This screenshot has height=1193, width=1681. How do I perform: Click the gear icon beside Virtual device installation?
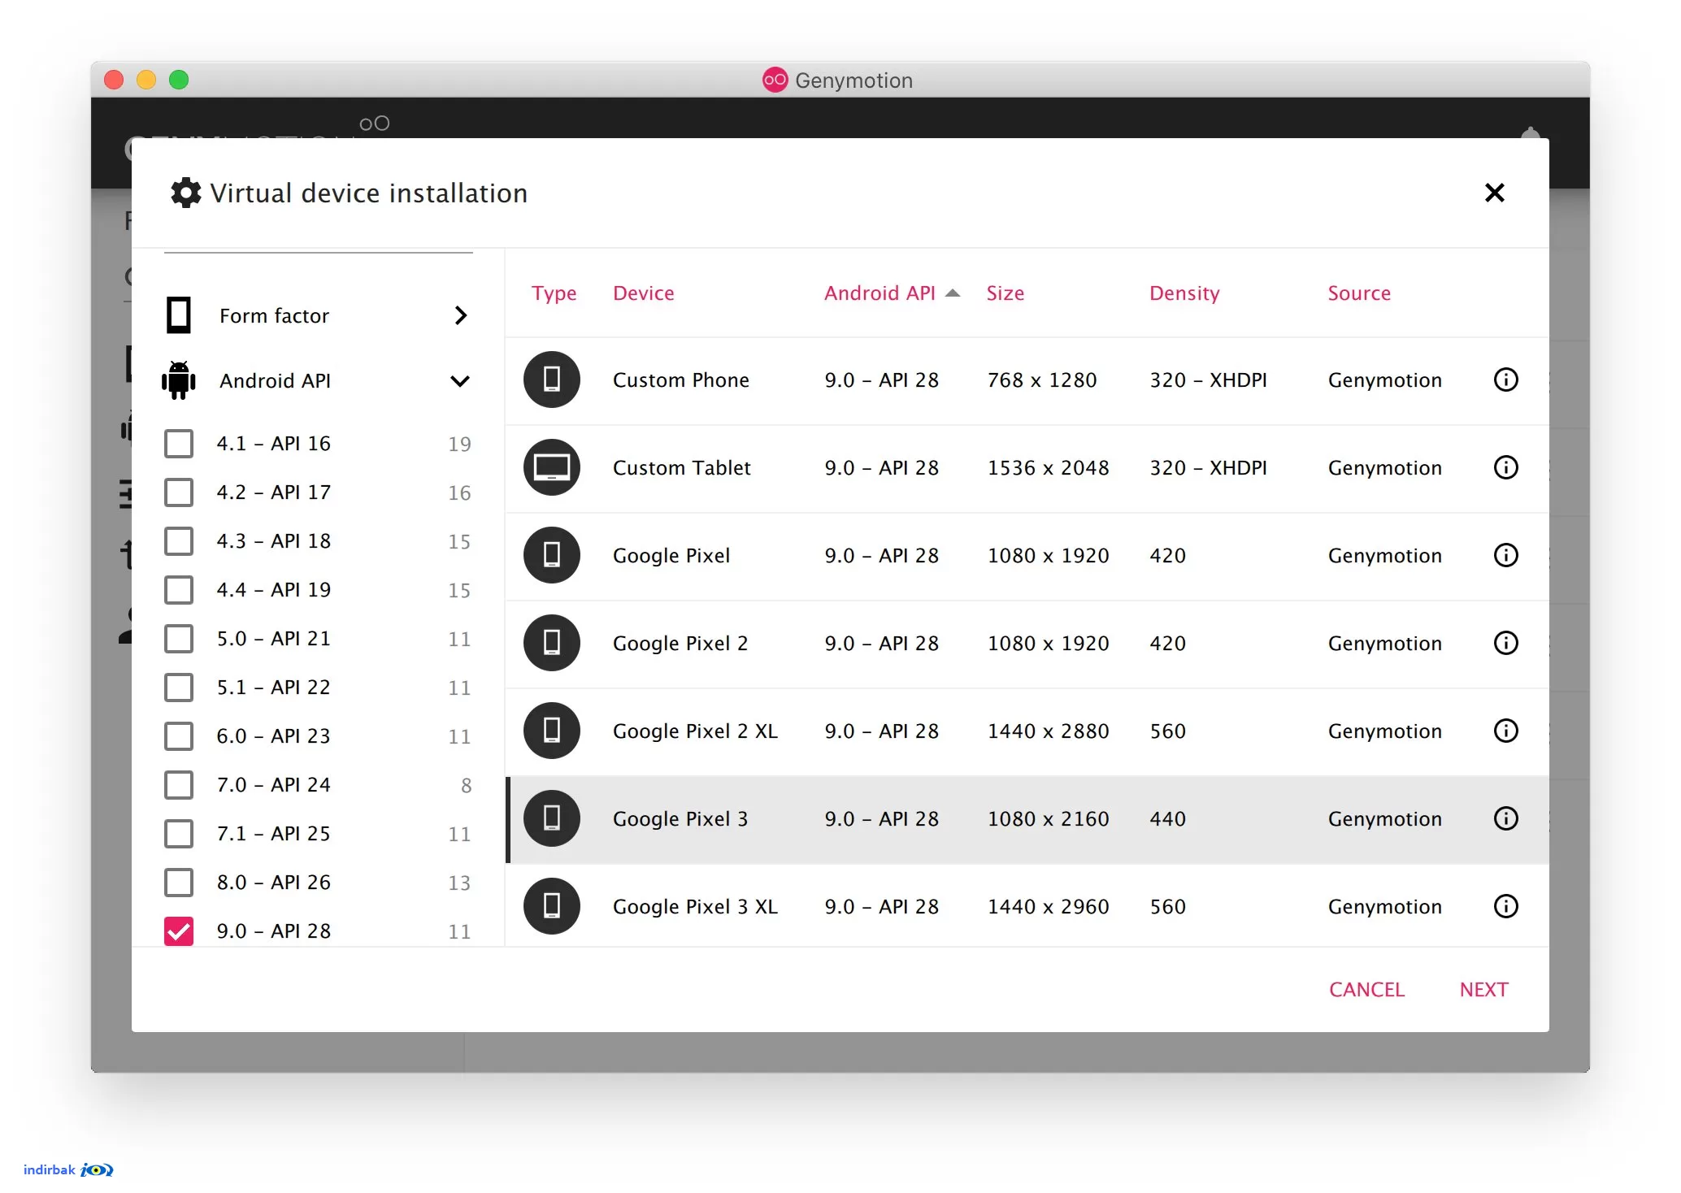[x=185, y=193]
